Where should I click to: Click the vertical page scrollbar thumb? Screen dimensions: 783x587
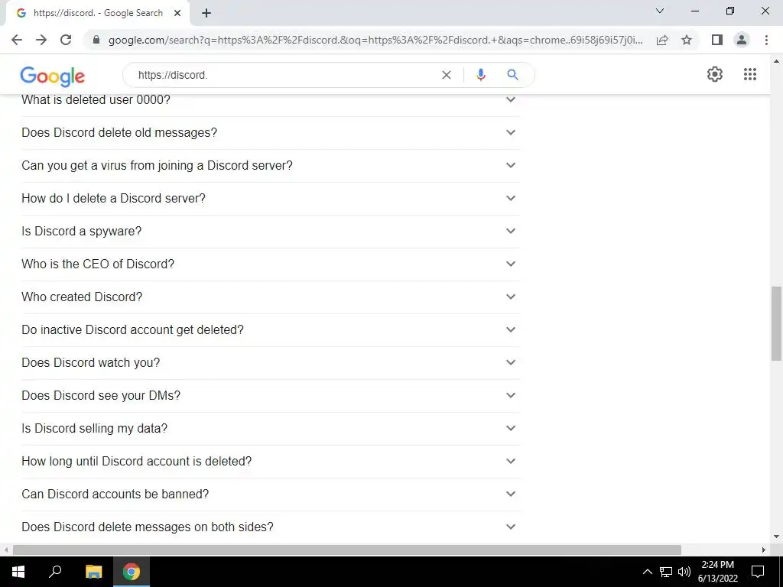776,323
